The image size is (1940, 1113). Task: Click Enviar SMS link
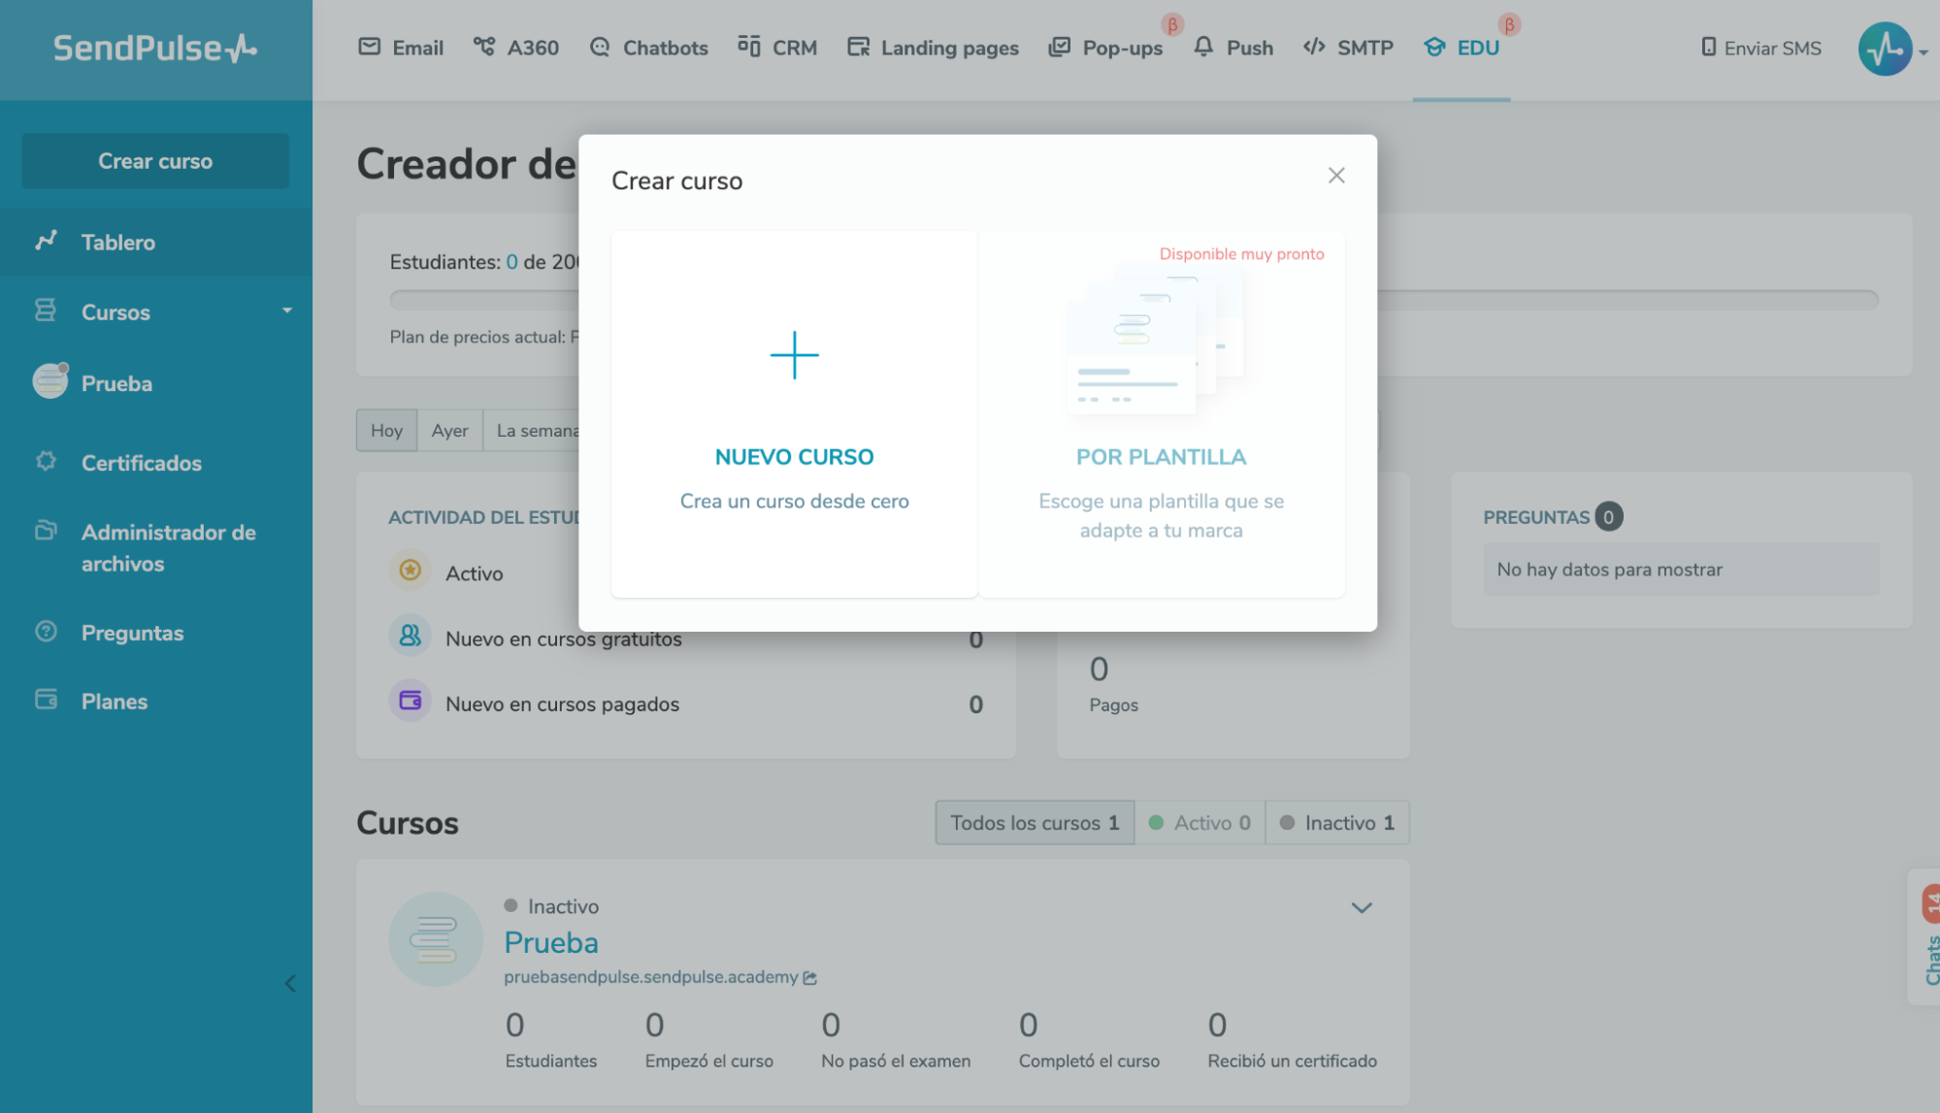[x=1761, y=48]
